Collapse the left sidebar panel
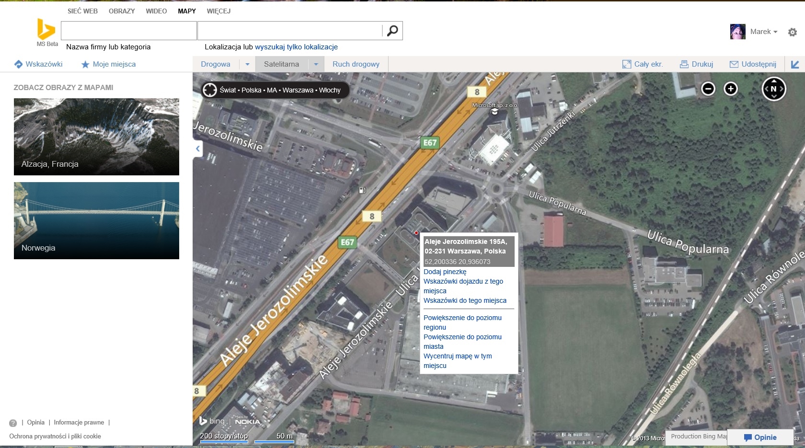805x448 pixels. 198,149
